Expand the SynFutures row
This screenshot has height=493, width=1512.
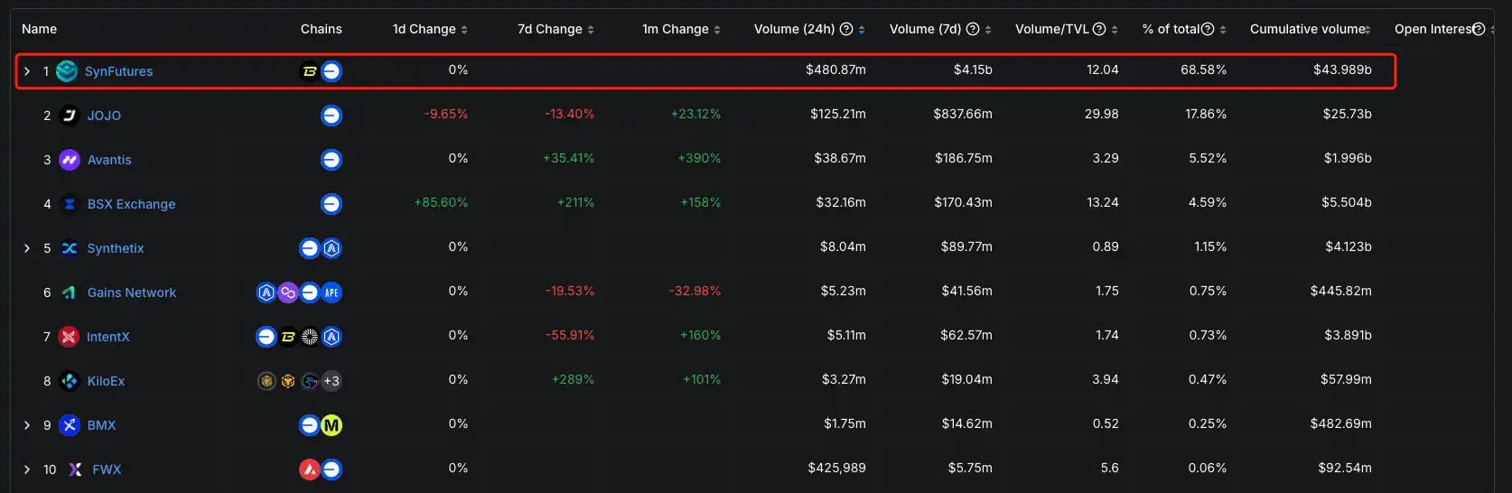coord(27,71)
